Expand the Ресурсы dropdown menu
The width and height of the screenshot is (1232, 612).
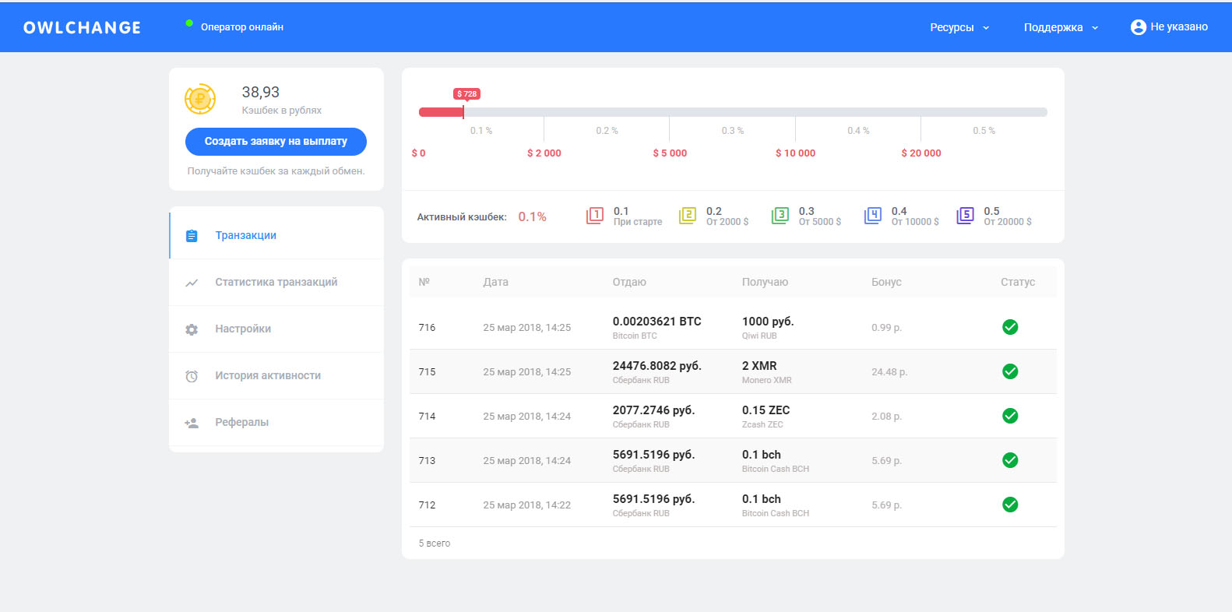pyautogui.click(x=959, y=27)
